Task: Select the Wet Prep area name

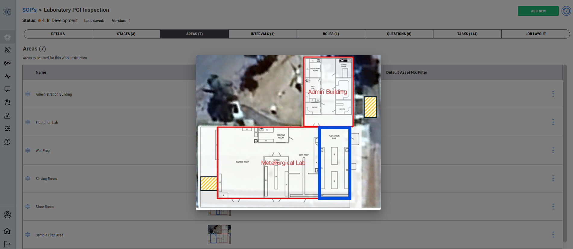Action: coord(43,151)
